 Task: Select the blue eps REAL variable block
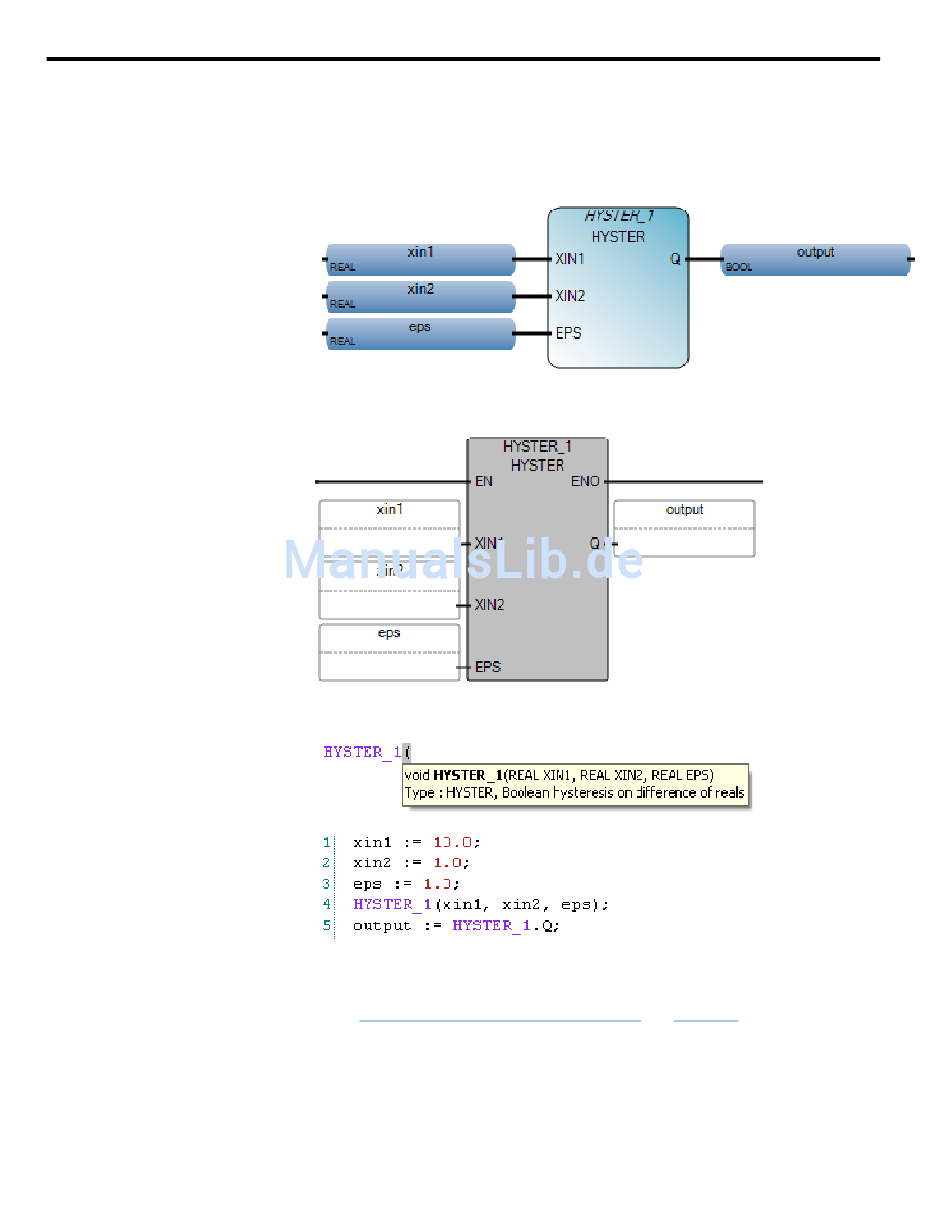[x=420, y=333]
